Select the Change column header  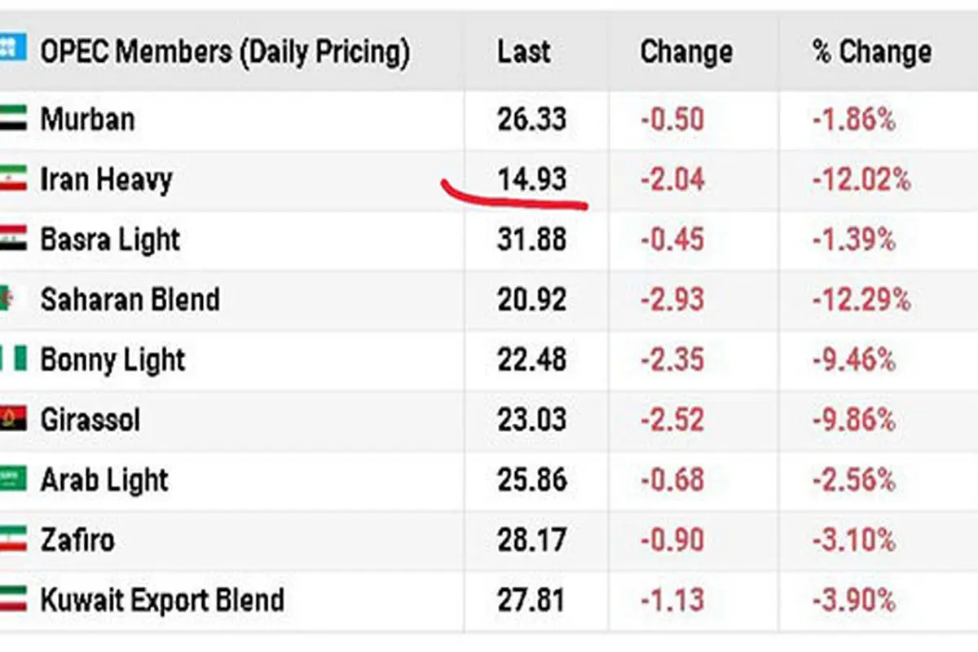pos(686,52)
